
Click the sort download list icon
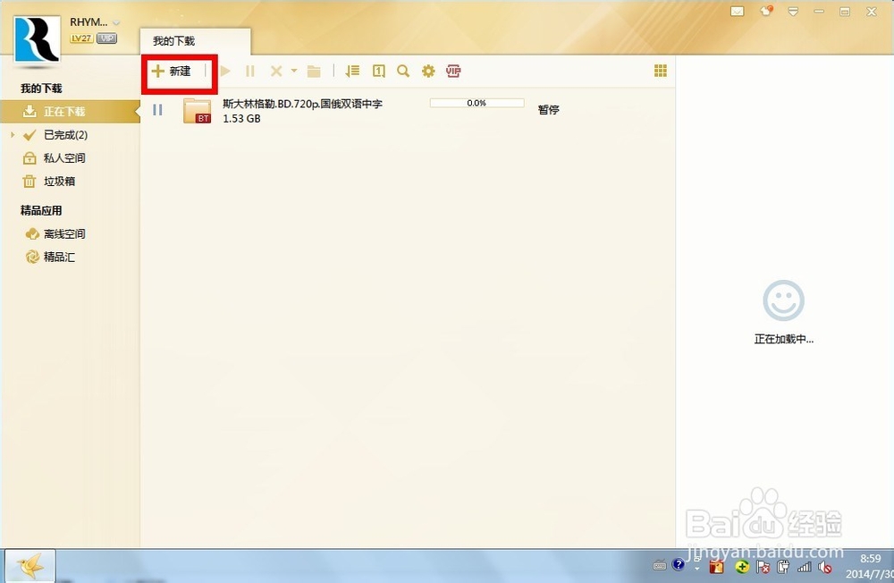pos(351,71)
